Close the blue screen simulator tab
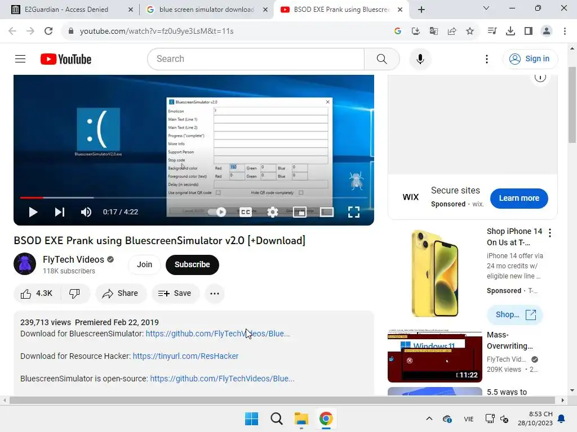 265,10
